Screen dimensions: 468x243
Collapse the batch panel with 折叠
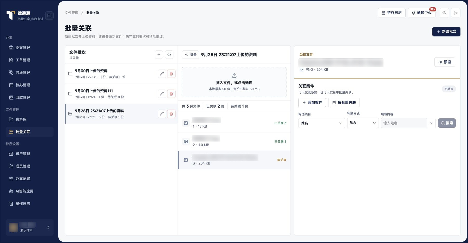191,55
